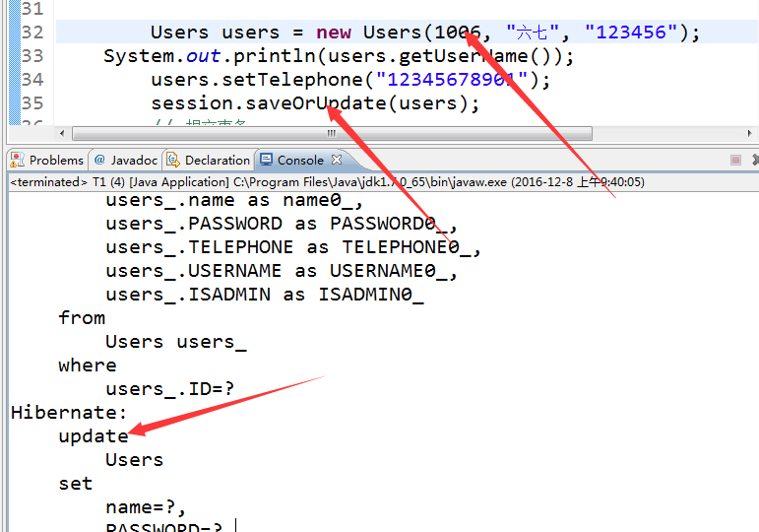Click 'users_.name as name0_' console line
The height and width of the screenshot is (532, 759).
click(234, 200)
